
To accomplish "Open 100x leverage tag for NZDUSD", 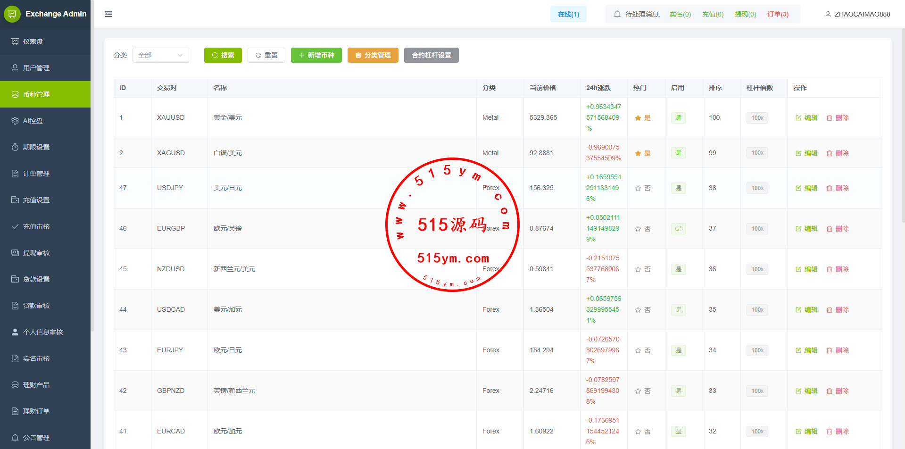I will click(x=757, y=269).
